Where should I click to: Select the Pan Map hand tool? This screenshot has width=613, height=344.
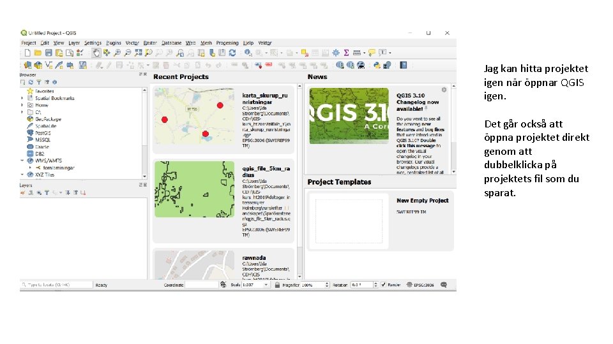96,53
